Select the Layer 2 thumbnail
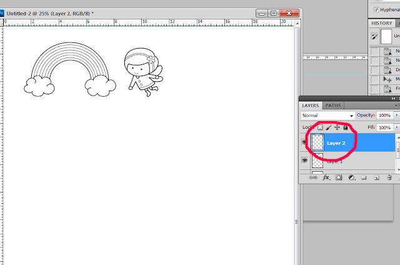The width and height of the screenshot is (400, 265). tap(317, 142)
